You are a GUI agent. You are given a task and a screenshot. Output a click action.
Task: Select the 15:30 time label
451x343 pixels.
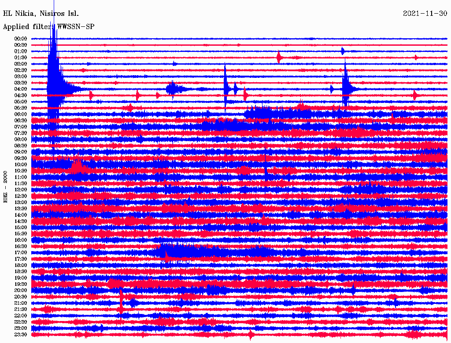click(x=21, y=234)
